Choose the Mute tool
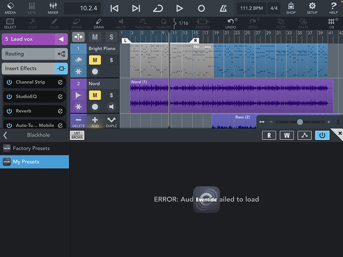The image size is (343, 257). tap(121, 23)
